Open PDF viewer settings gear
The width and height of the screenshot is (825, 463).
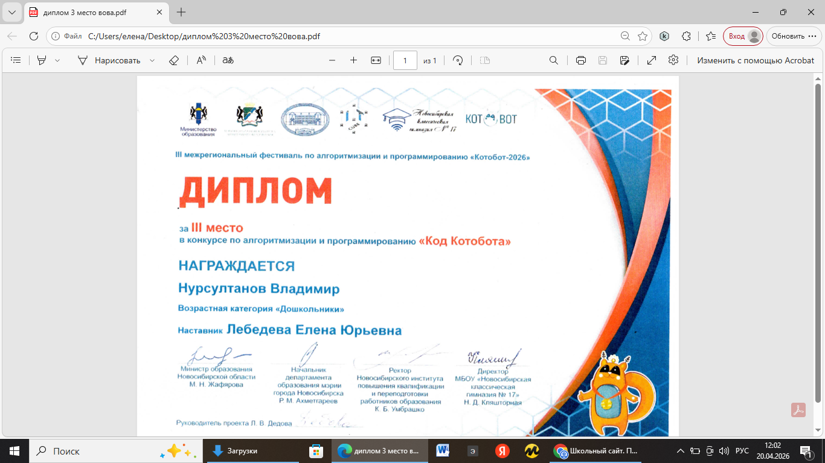click(673, 60)
